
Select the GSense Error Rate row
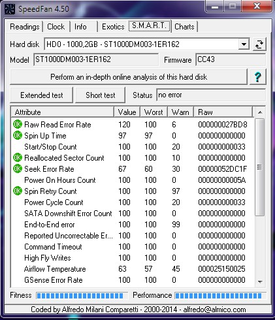(133, 280)
